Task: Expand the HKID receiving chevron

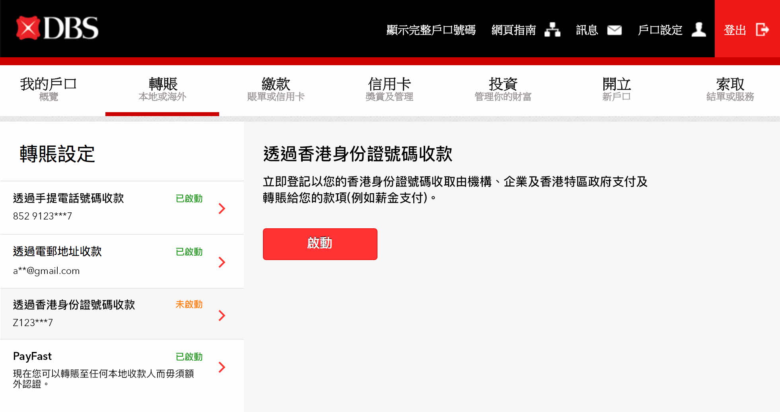Action: click(222, 315)
